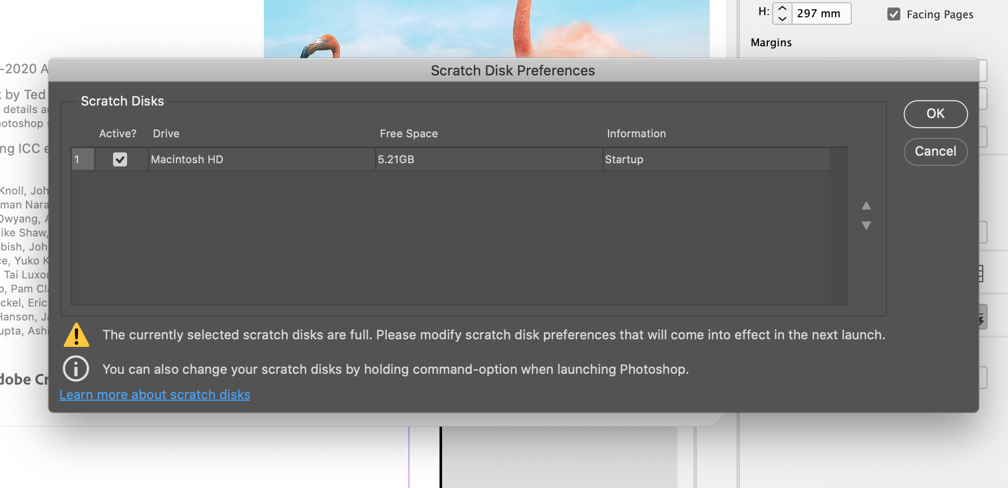Click the flamingo image thumbnail behind the dialog
Screen dimensions: 1008x488
[x=486, y=27]
